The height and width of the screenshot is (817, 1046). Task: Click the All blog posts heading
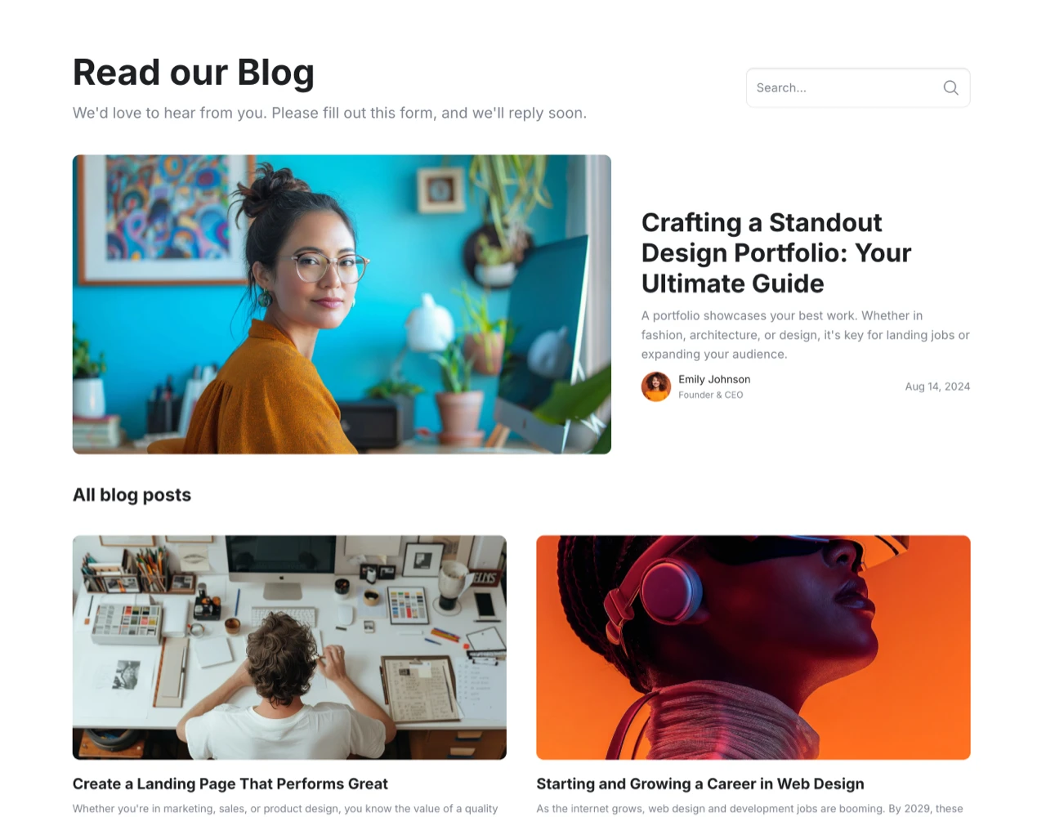[132, 495]
